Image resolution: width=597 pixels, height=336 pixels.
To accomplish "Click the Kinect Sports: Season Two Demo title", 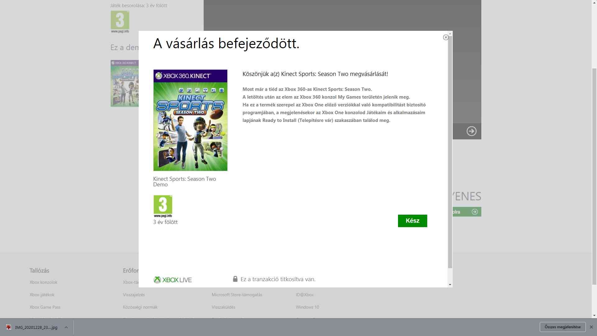I will (x=185, y=182).
